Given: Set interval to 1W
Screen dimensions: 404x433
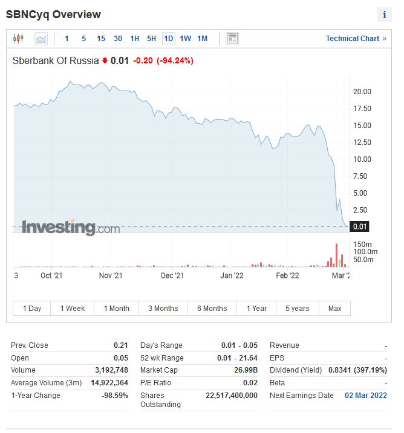Looking at the screenshot, I should pos(185,39).
